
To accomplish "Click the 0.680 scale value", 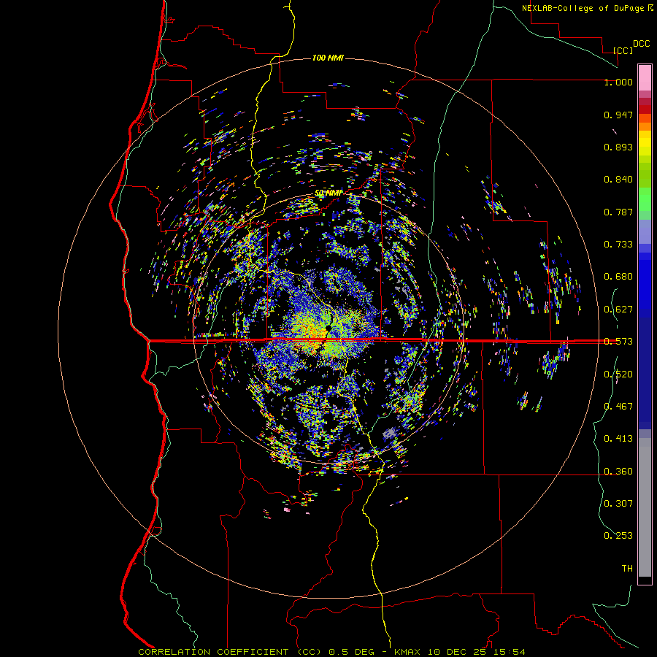I will click(618, 277).
